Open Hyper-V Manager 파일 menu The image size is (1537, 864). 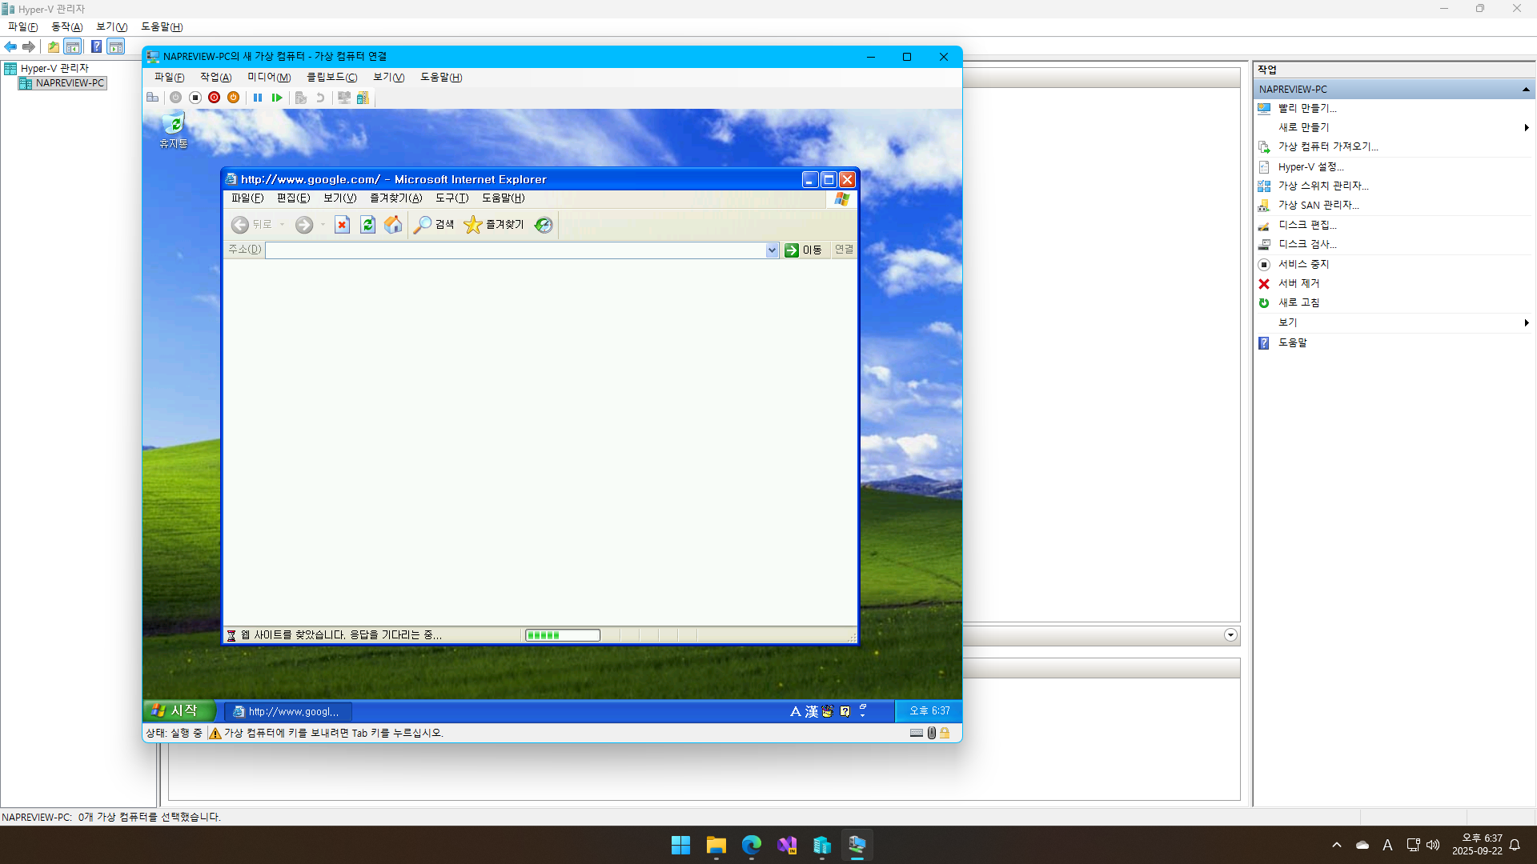[x=23, y=27]
